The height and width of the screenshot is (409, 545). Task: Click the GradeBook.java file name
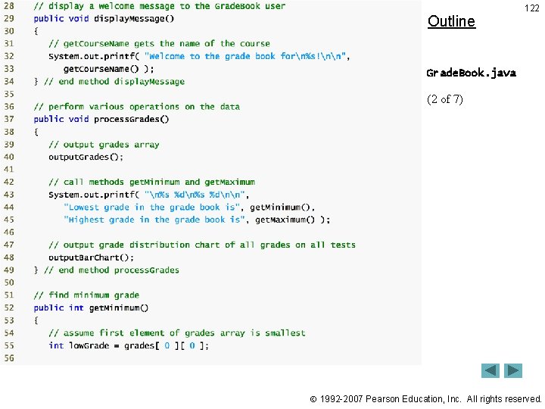click(x=471, y=73)
